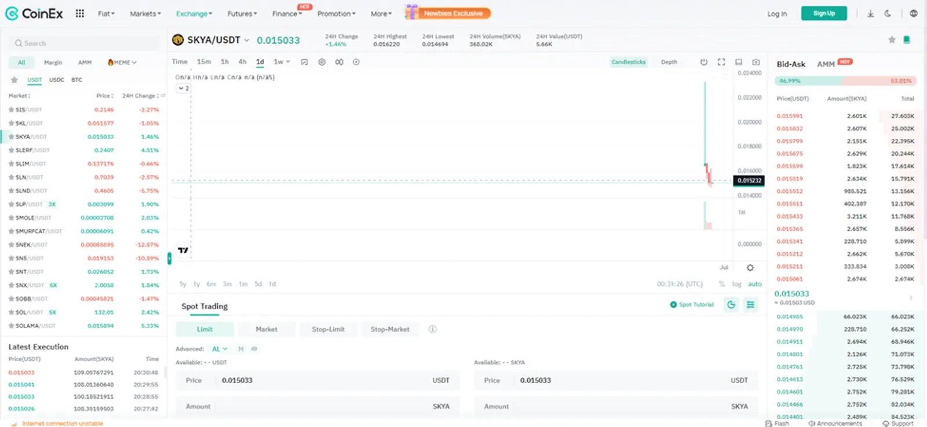This screenshot has width=927, height=427.
Task: Toggle log scale on chart
Action: point(736,284)
